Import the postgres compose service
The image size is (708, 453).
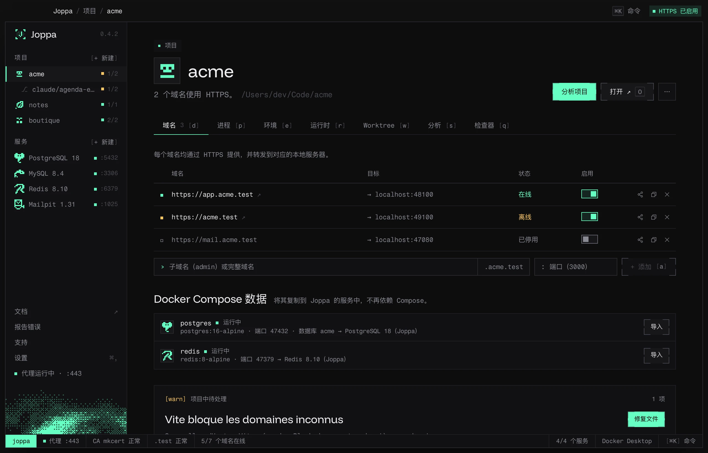[x=656, y=327]
